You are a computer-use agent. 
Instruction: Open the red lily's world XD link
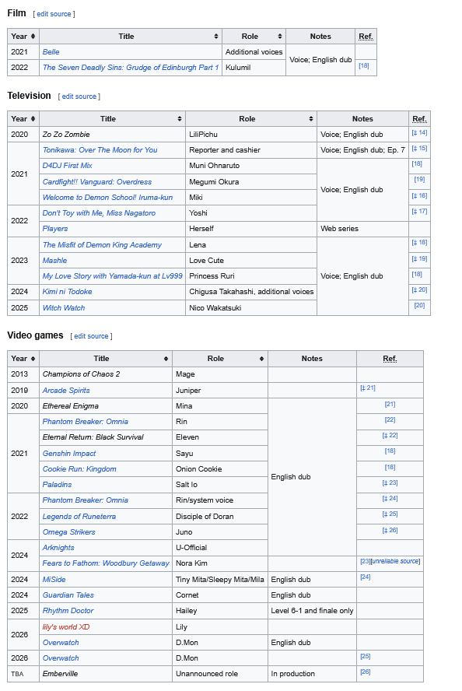tap(66, 627)
